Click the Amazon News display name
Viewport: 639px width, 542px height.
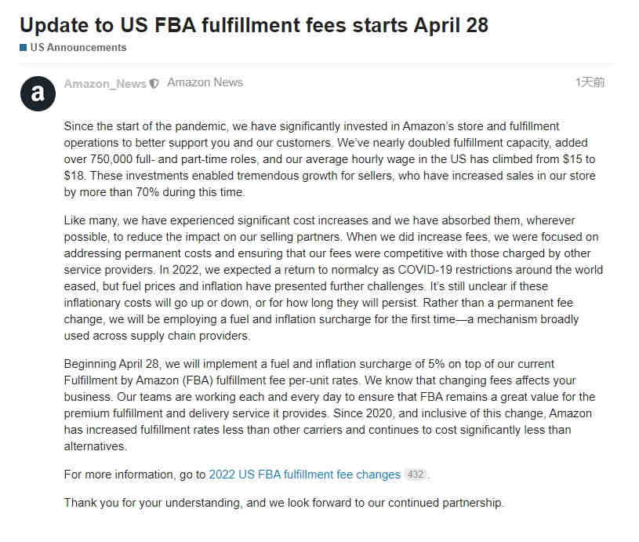coord(205,82)
